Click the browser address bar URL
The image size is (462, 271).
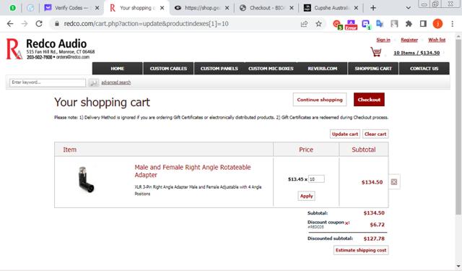[x=146, y=24]
